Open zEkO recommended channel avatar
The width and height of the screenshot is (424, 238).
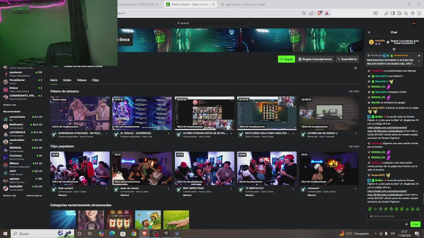pyautogui.click(x=6, y=173)
